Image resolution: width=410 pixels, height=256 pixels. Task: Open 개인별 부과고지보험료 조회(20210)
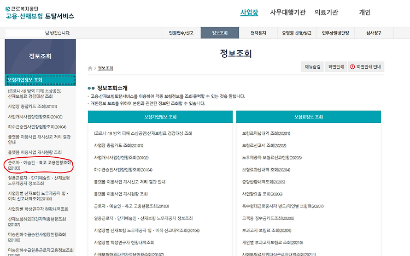point(272,243)
